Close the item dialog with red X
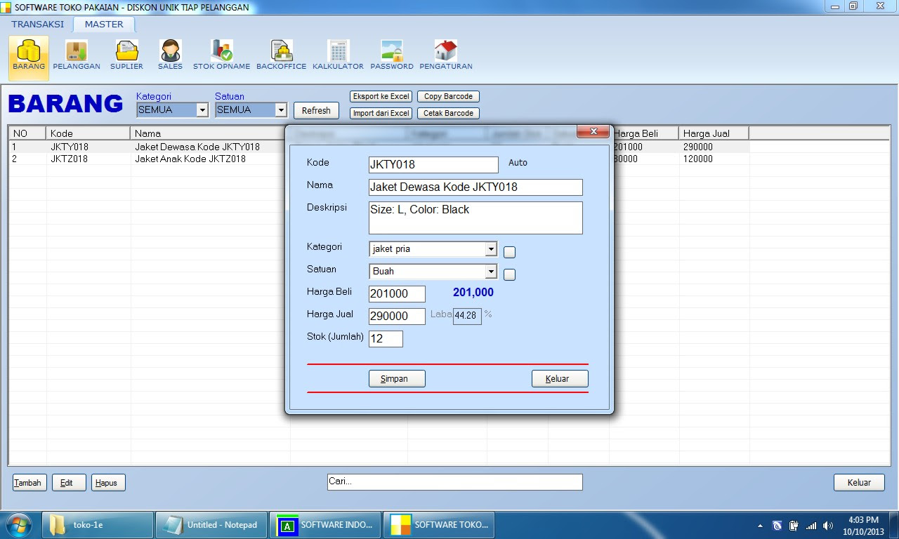This screenshot has width=899, height=539. pos(592,131)
